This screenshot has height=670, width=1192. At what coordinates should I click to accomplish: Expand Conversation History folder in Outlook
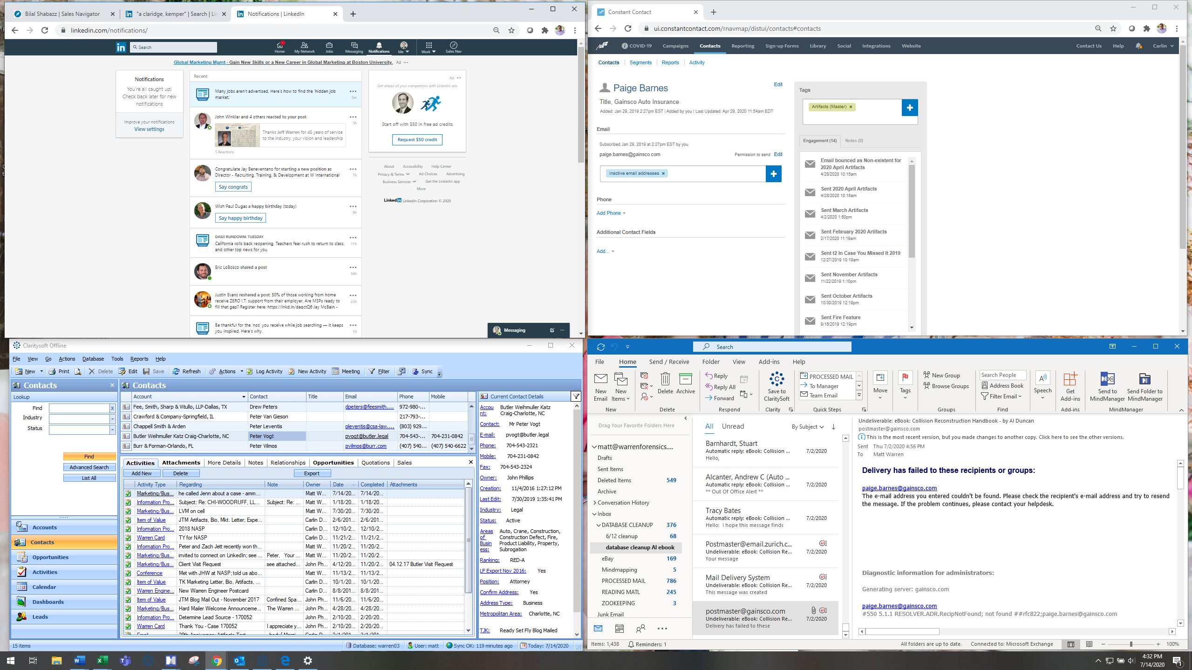tap(595, 503)
